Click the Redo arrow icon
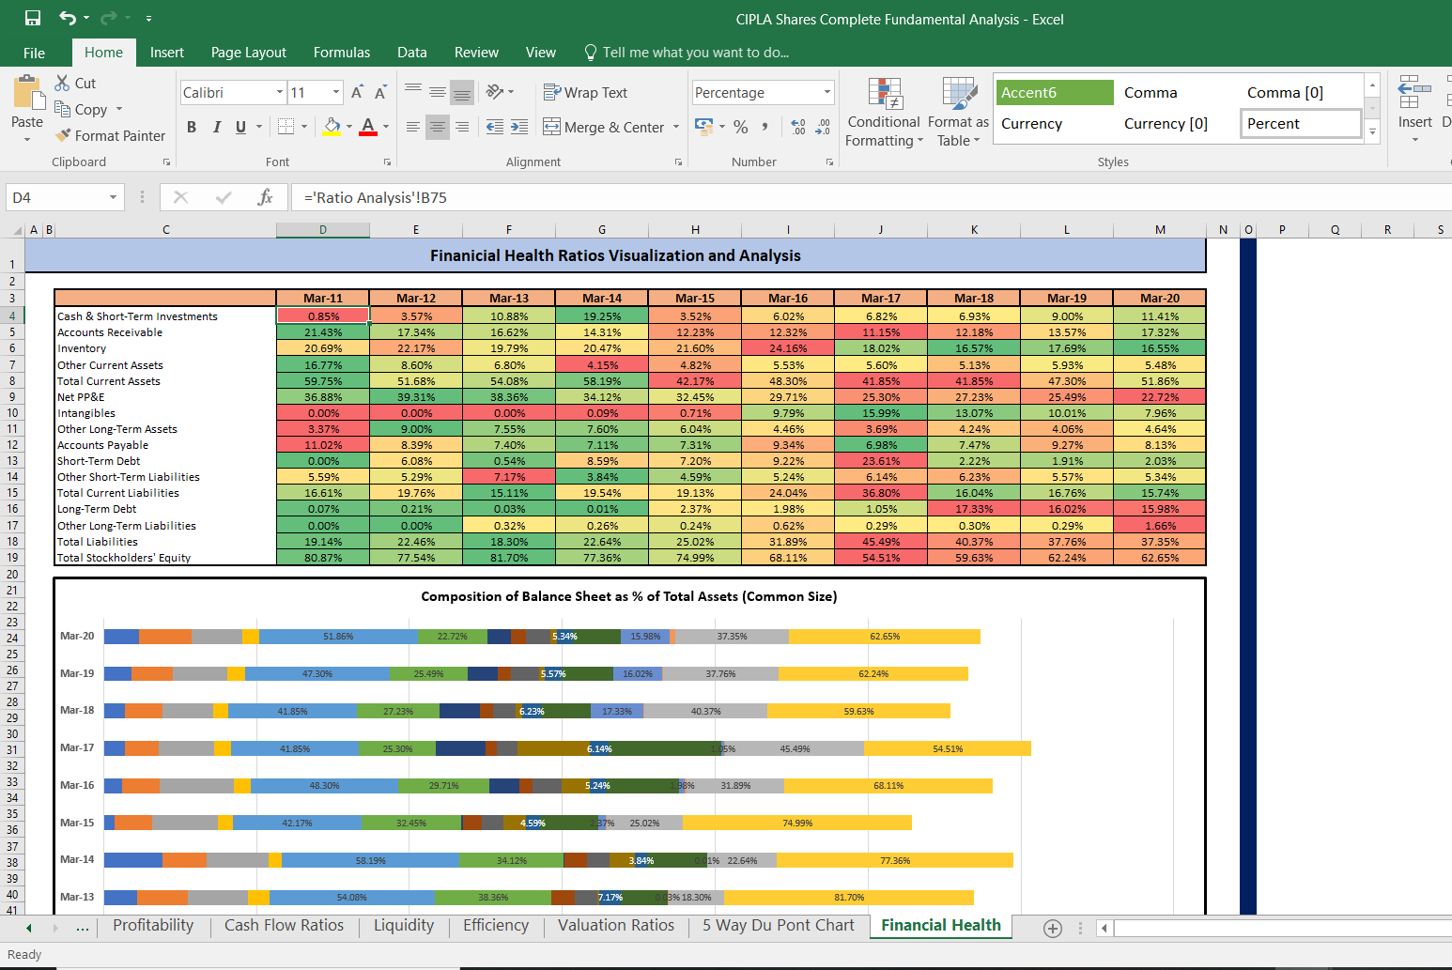The image size is (1452, 970). click(x=108, y=18)
